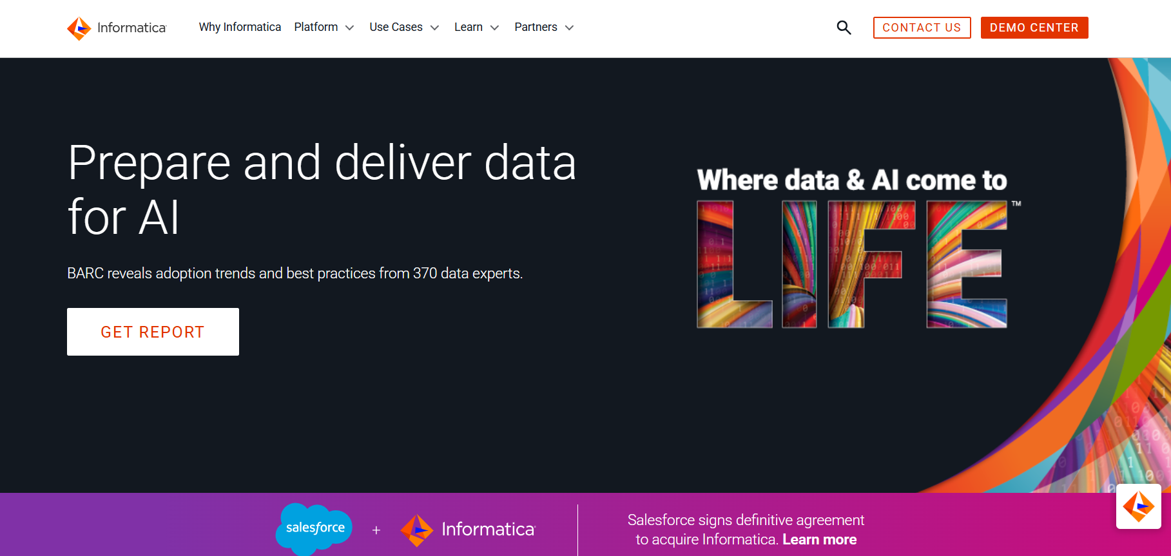Open the Partners menu
Image resolution: width=1171 pixels, height=556 pixels.
(536, 27)
